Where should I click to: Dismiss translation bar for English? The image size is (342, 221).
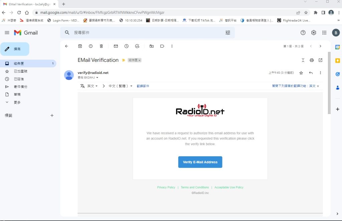[318, 86]
